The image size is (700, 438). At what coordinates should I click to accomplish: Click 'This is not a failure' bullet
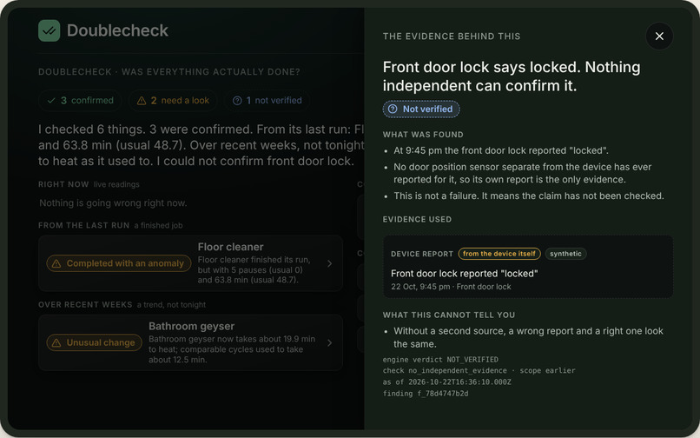pyautogui.click(x=529, y=196)
